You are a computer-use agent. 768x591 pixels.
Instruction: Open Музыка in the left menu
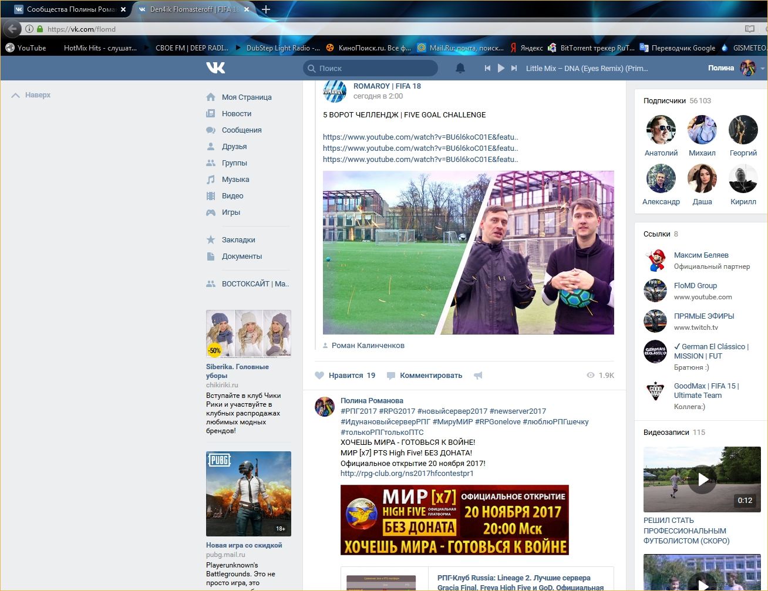click(x=235, y=180)
